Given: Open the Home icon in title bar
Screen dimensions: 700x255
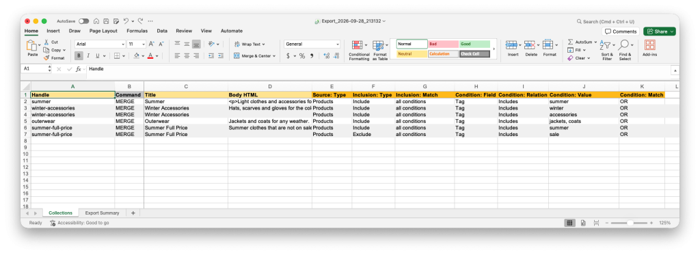Looking at the screenshot, I should coord(96,21).
